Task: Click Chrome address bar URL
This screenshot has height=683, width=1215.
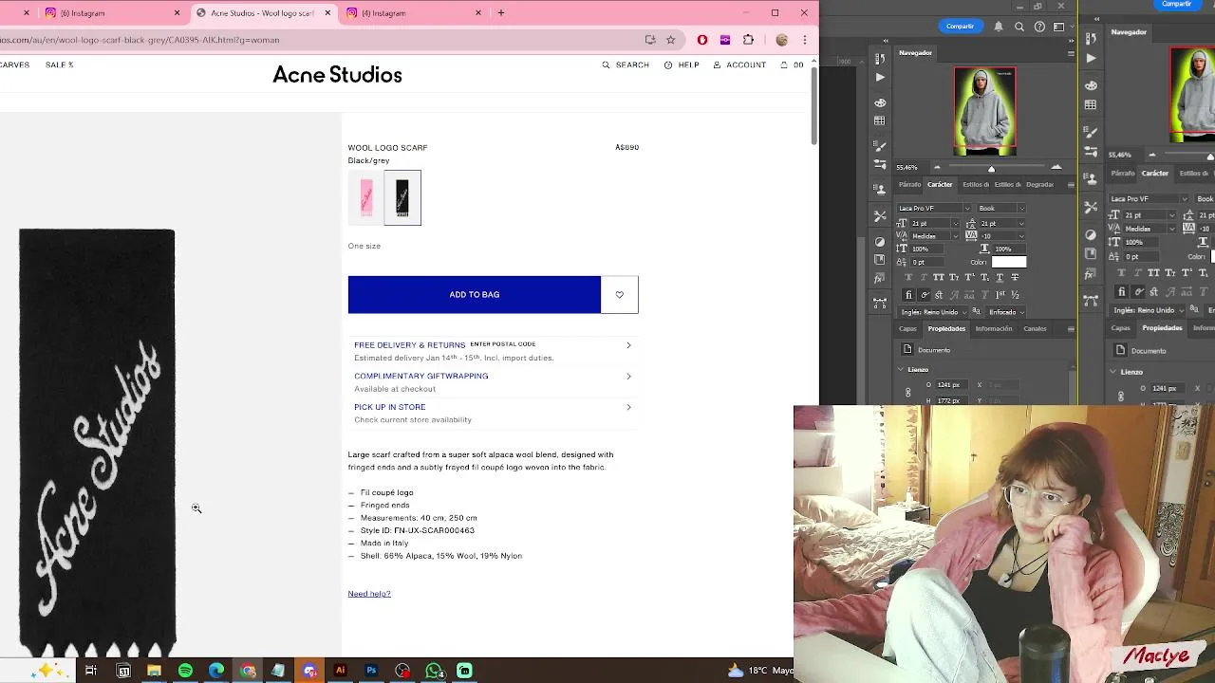Action: pos(140,40)
